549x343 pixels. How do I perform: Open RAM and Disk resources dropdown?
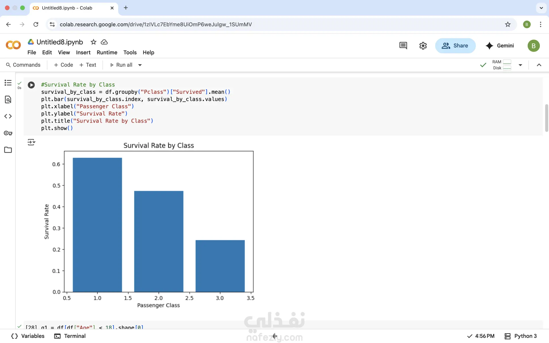520,65
